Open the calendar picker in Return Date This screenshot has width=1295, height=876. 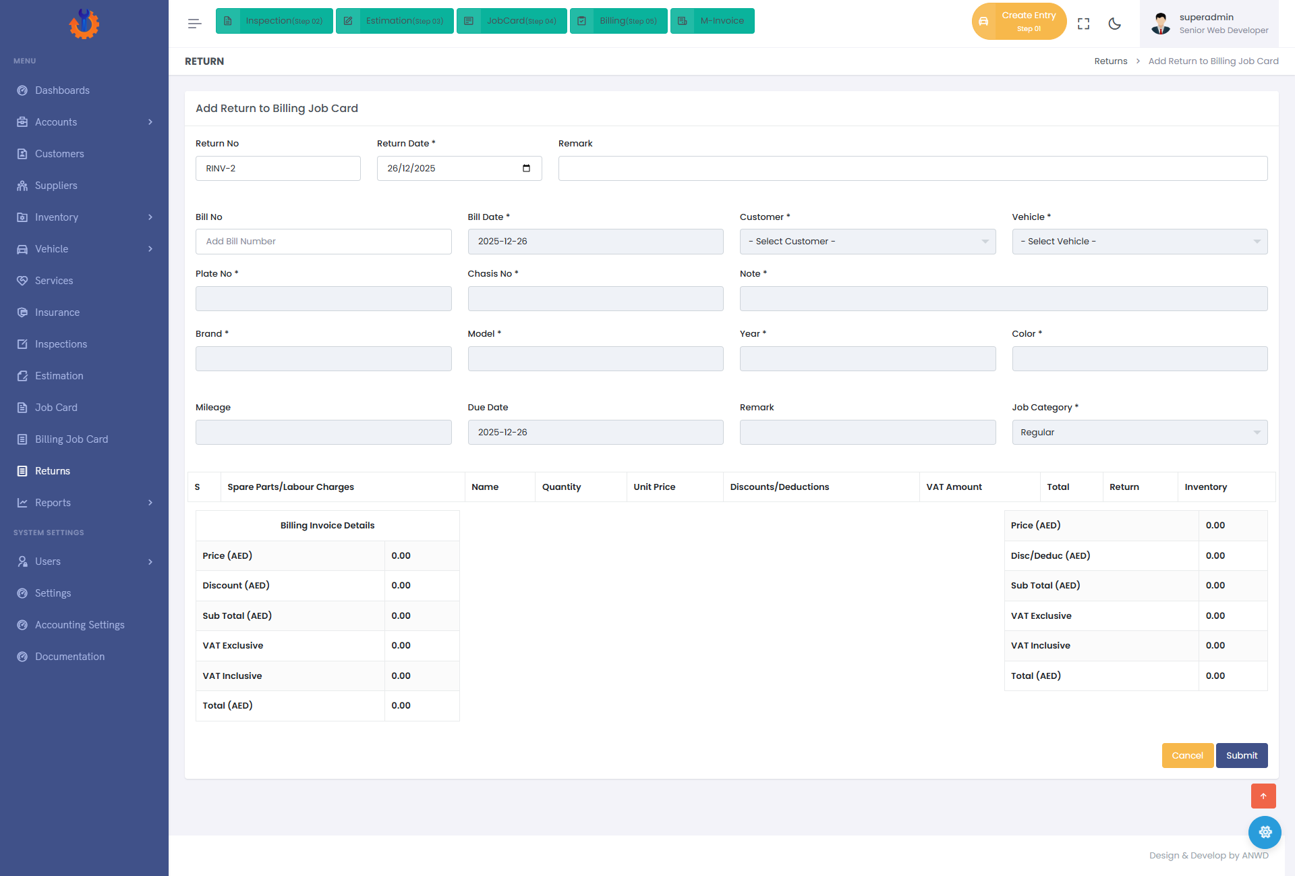pos(526,168)
